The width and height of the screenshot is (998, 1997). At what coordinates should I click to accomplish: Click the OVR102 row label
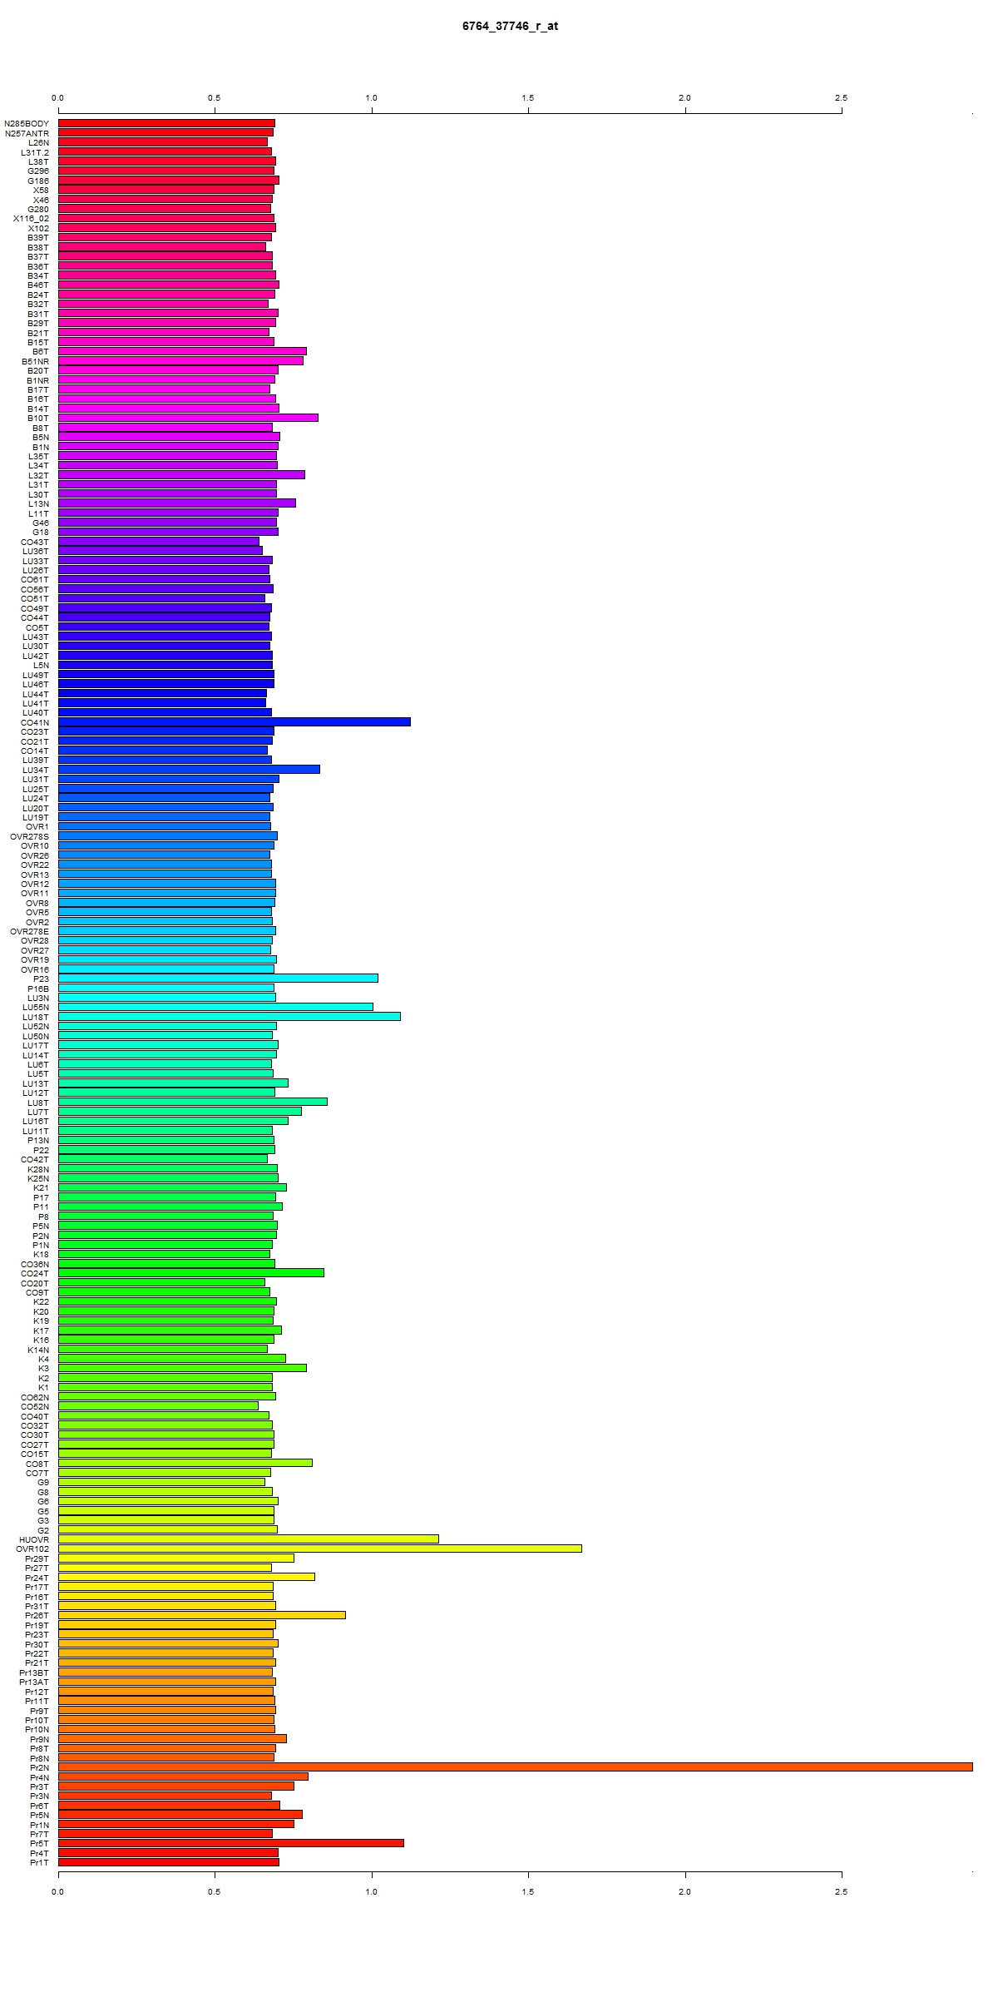32,1549
